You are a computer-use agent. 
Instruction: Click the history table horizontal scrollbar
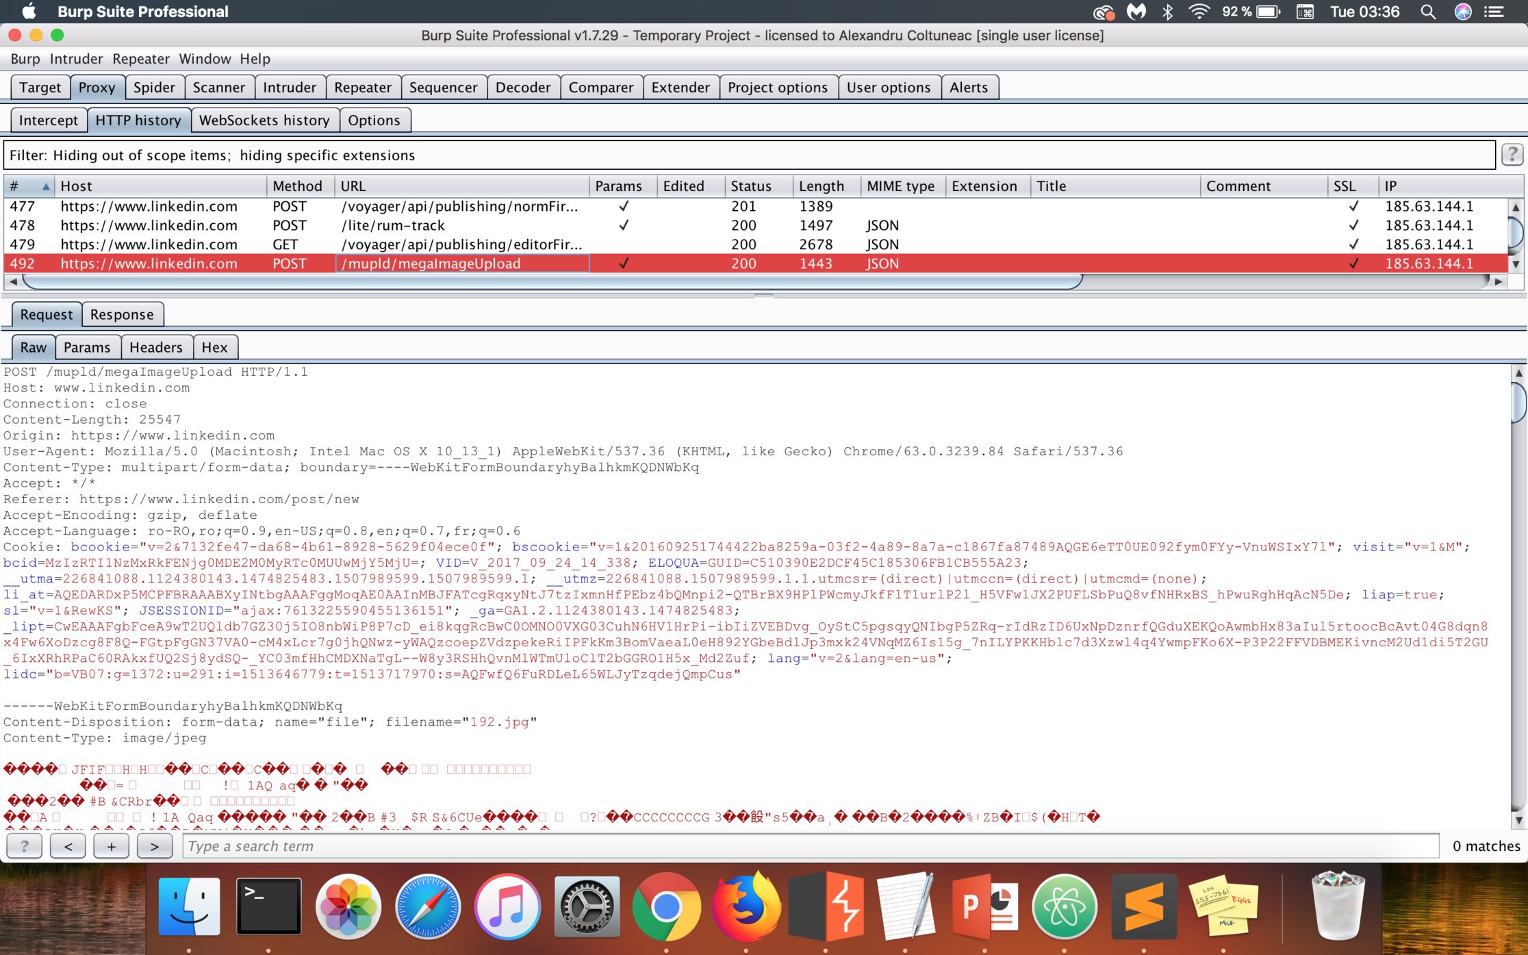[552, 281]
